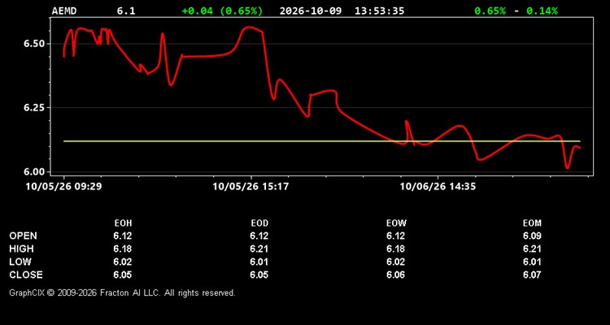Click the OPEN row label
This screenshot has width=610, height=325.
(x=24, y=236)
